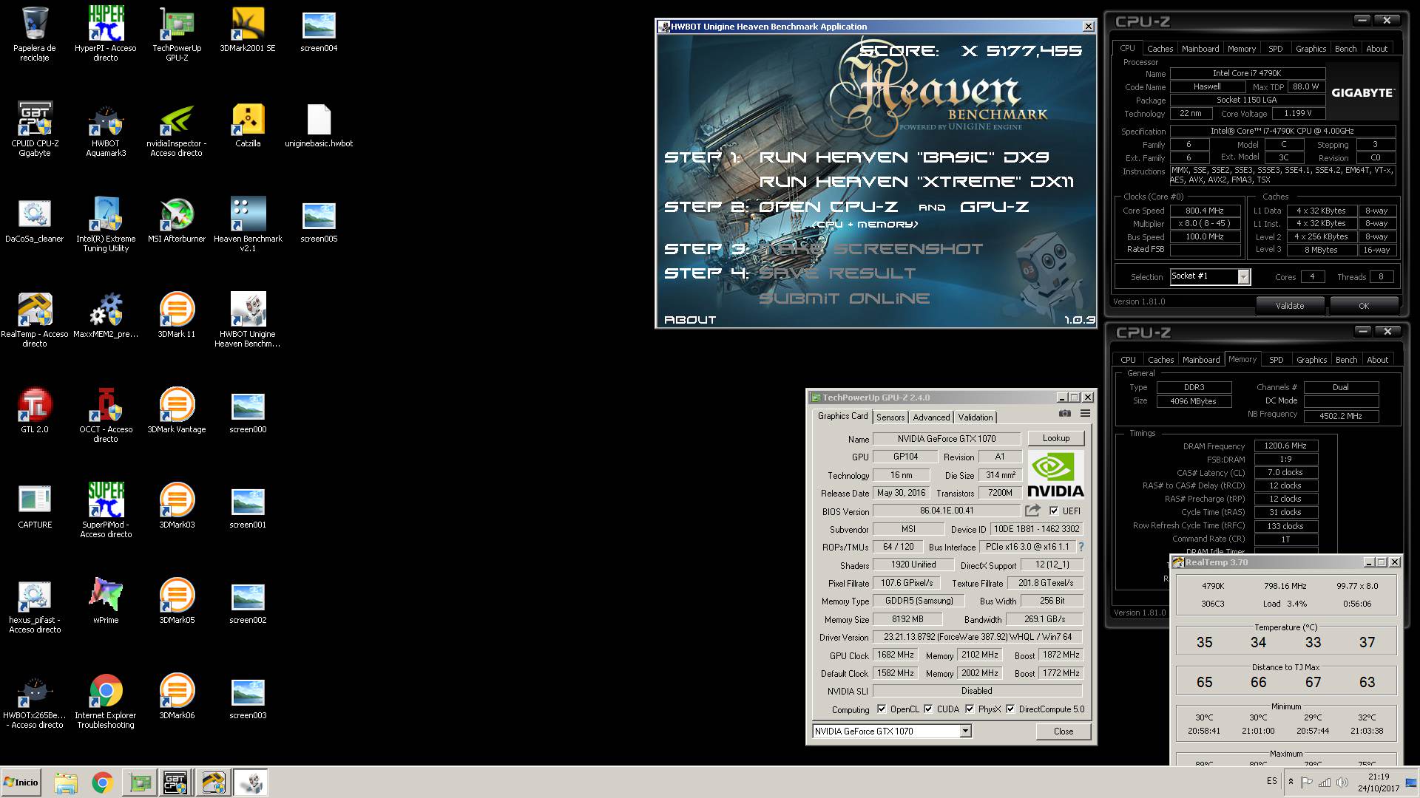Open SPD tab in bottom CPU-Z window
1420x798 pixels.
tap(1277, 360)
